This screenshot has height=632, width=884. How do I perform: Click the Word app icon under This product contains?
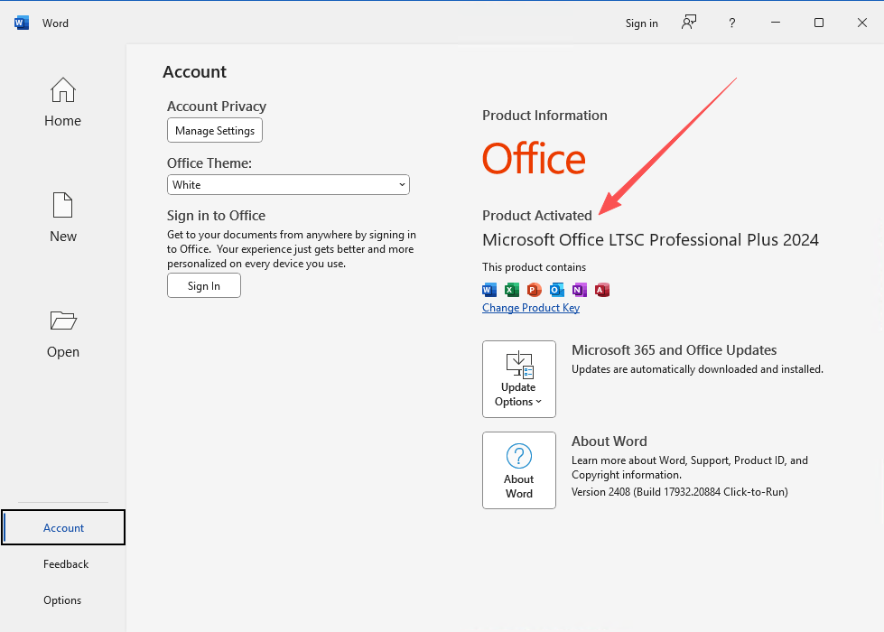489,290
